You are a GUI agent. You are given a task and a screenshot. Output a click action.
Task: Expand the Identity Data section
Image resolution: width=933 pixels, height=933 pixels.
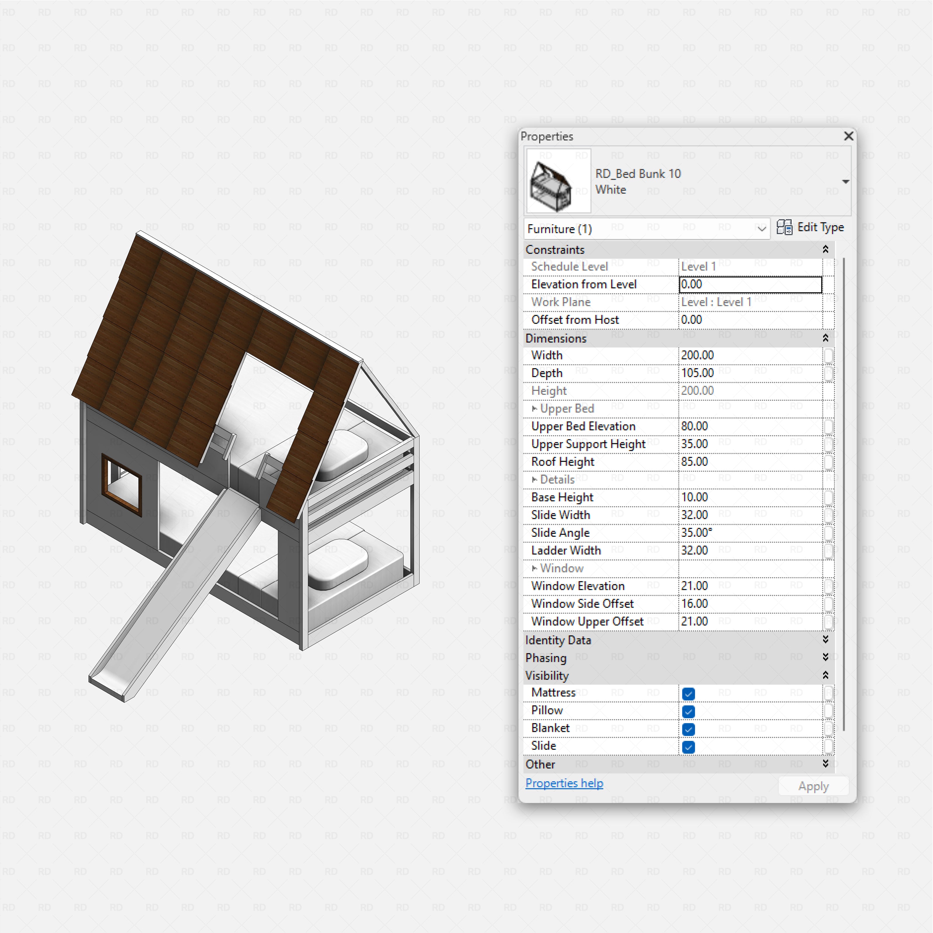click(826, 640)
